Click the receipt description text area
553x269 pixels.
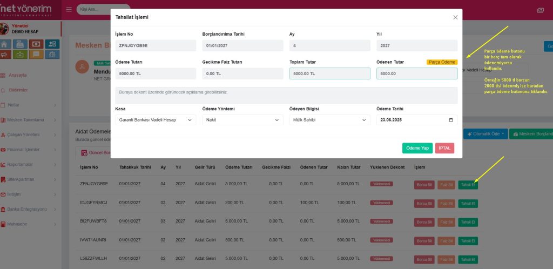pyautogui.click(x=286, y=96)
